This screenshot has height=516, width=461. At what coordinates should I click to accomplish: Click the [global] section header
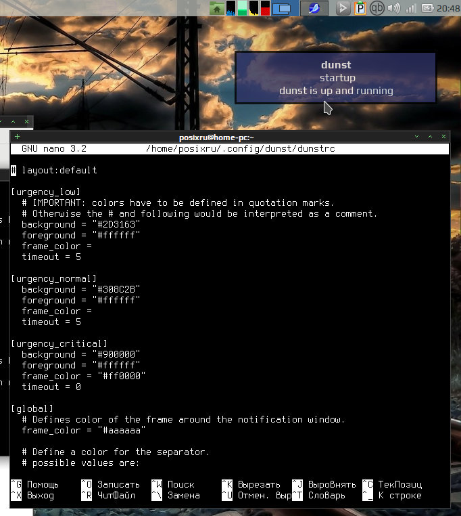tap(32, 409)
